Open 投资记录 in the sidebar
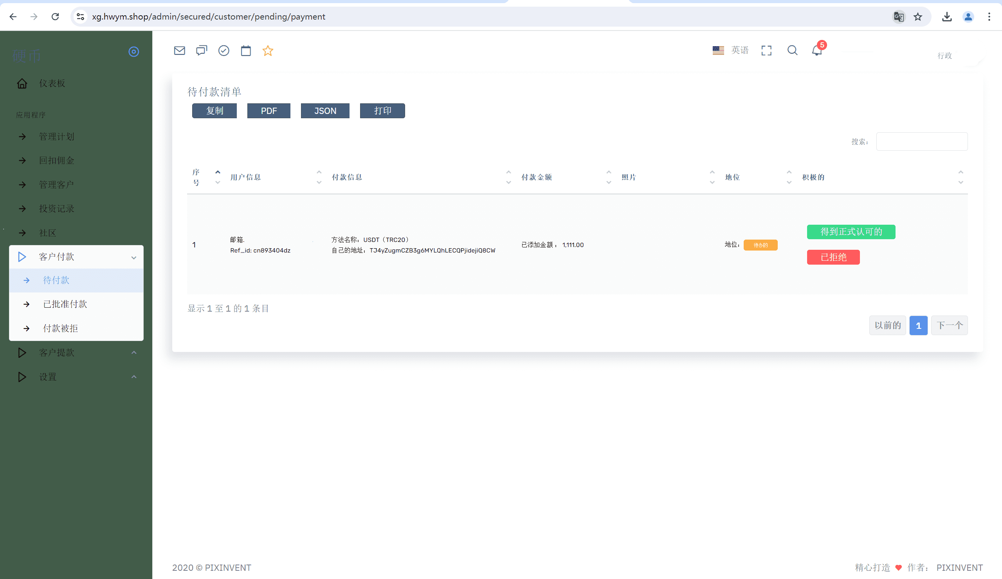Viewport: 1002px width, 579px height. click(x=56, y=209)
